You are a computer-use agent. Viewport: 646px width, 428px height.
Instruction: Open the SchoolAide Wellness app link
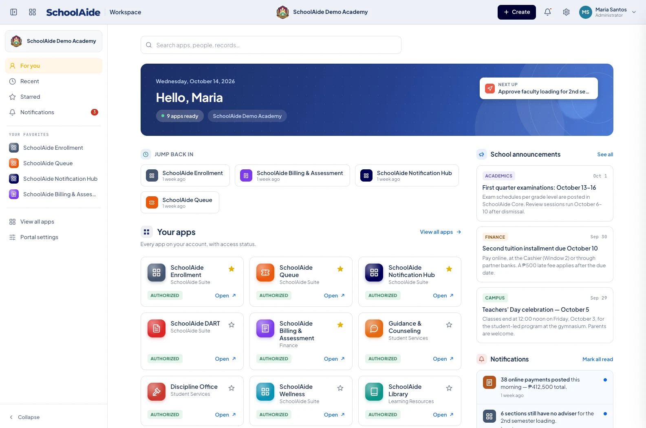click(x=334, y=415)
